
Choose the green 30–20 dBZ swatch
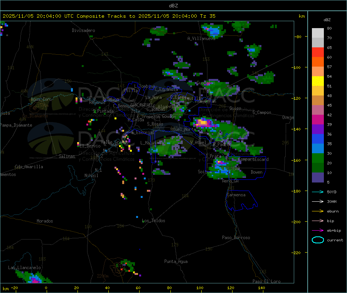(318, 158)
